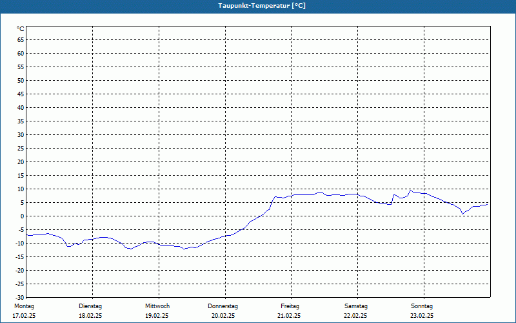
Task: Click the -20 y-axis label
Action: click(x=20, y=270)
